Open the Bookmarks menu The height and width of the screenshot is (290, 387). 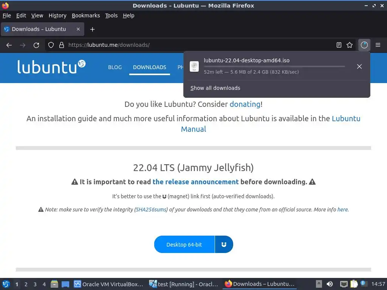point(86,15)
